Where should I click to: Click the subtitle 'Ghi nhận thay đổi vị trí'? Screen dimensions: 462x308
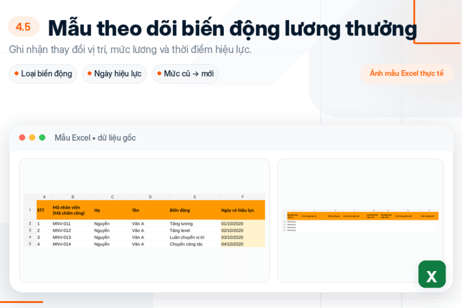pos(130,49)
